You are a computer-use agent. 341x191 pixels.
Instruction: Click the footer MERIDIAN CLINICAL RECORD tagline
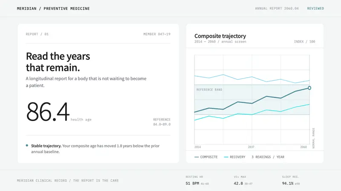[x=68, y=181]
